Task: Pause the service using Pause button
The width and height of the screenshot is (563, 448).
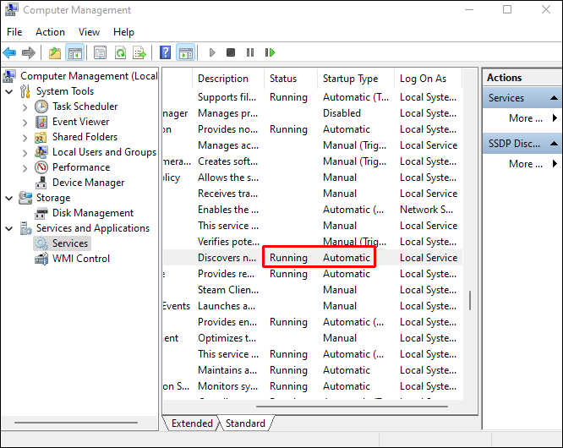Action: (x=250, y=52)
